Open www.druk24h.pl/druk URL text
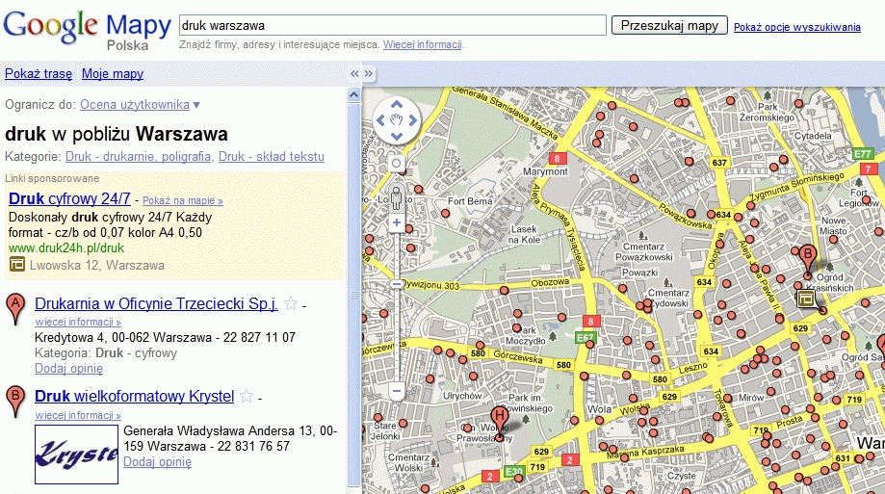 tap(66, 247)
